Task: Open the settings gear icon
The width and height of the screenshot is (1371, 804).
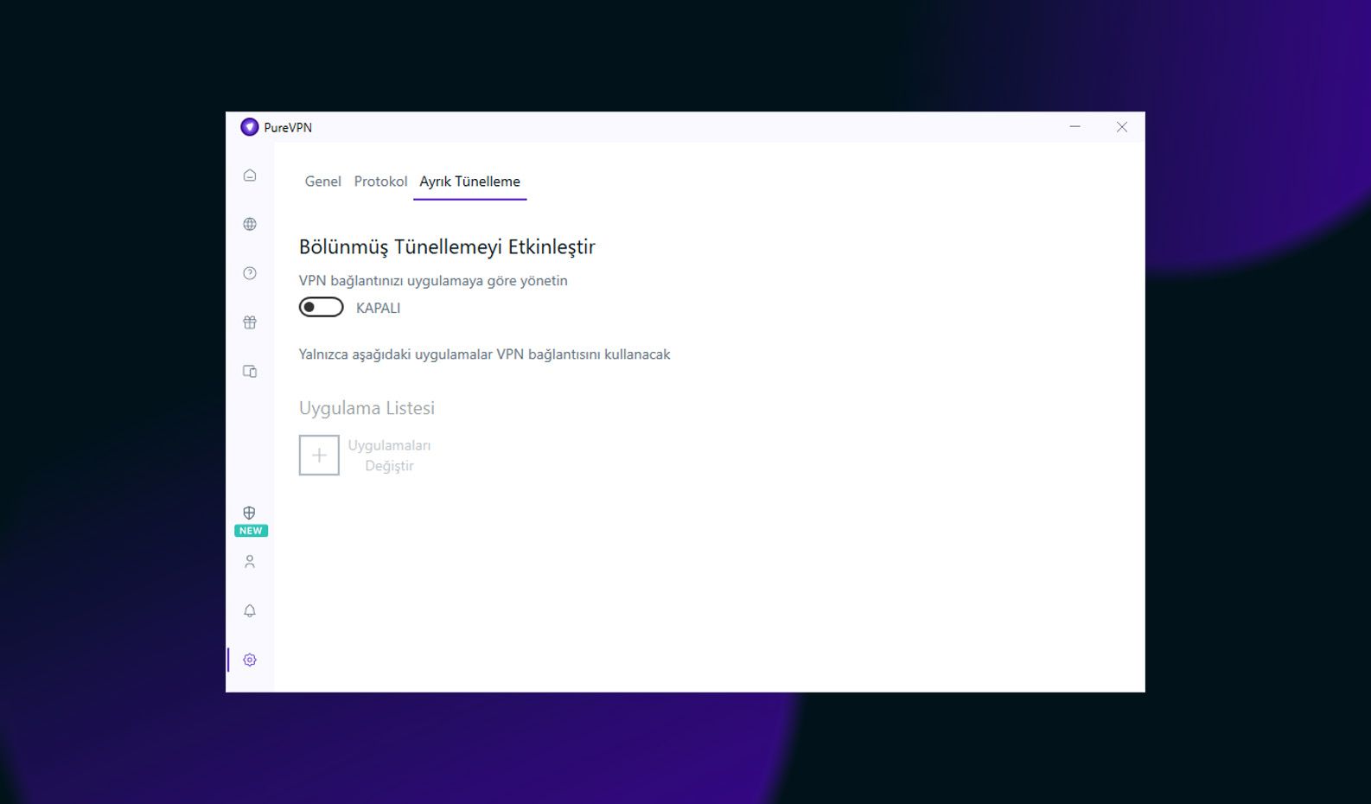Action: coord(250,660)
